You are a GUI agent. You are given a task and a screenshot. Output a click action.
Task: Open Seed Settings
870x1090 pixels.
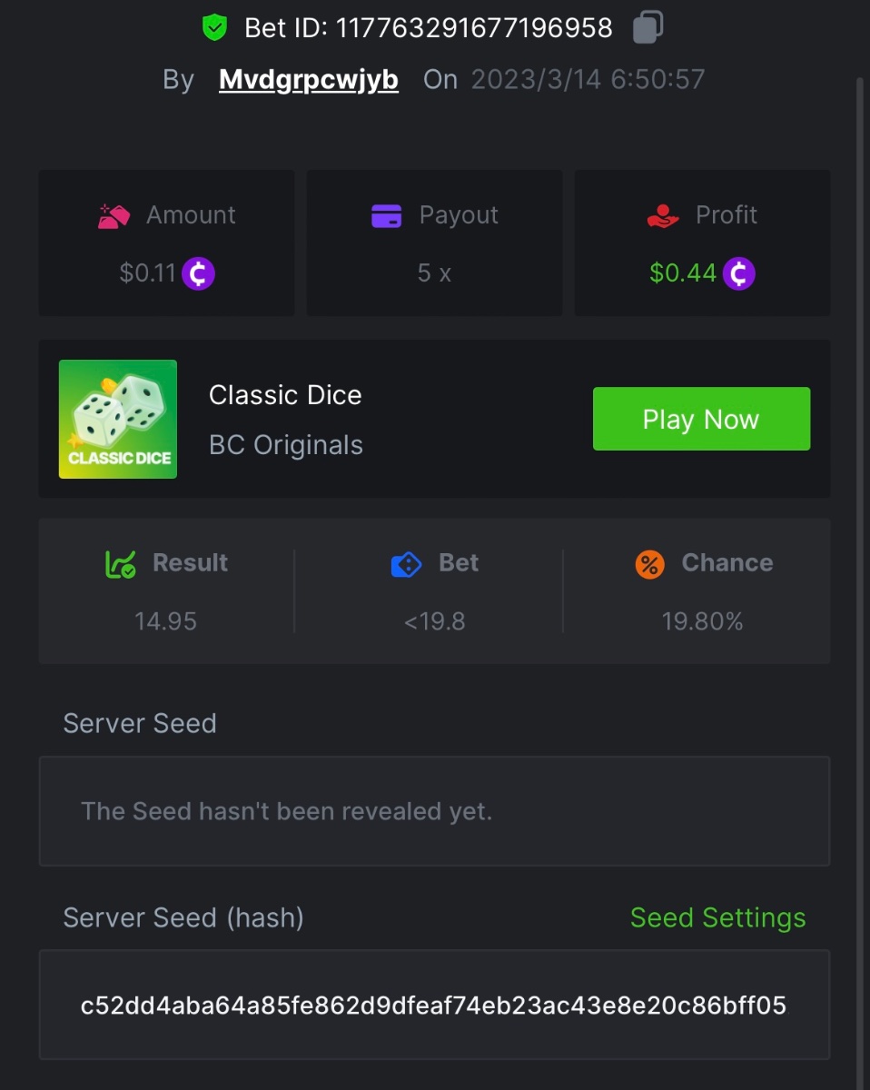(717, 918)
